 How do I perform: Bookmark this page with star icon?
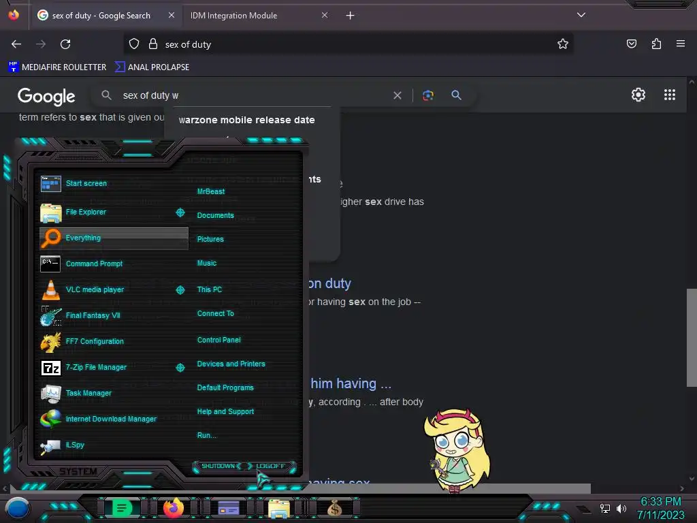[x=563, y=44]
